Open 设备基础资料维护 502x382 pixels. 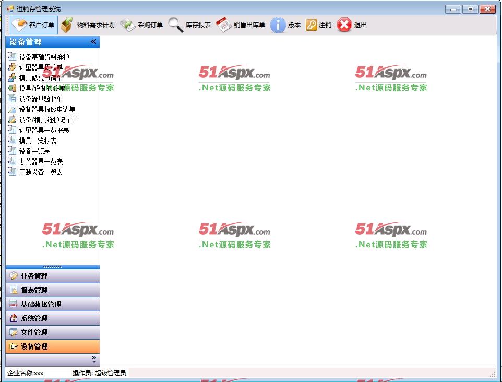tap(44, 57)
